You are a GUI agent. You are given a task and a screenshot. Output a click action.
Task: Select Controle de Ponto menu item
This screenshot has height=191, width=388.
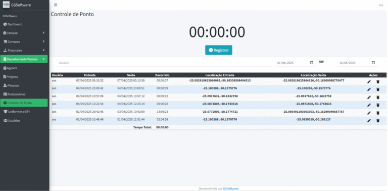coord(24,103)
